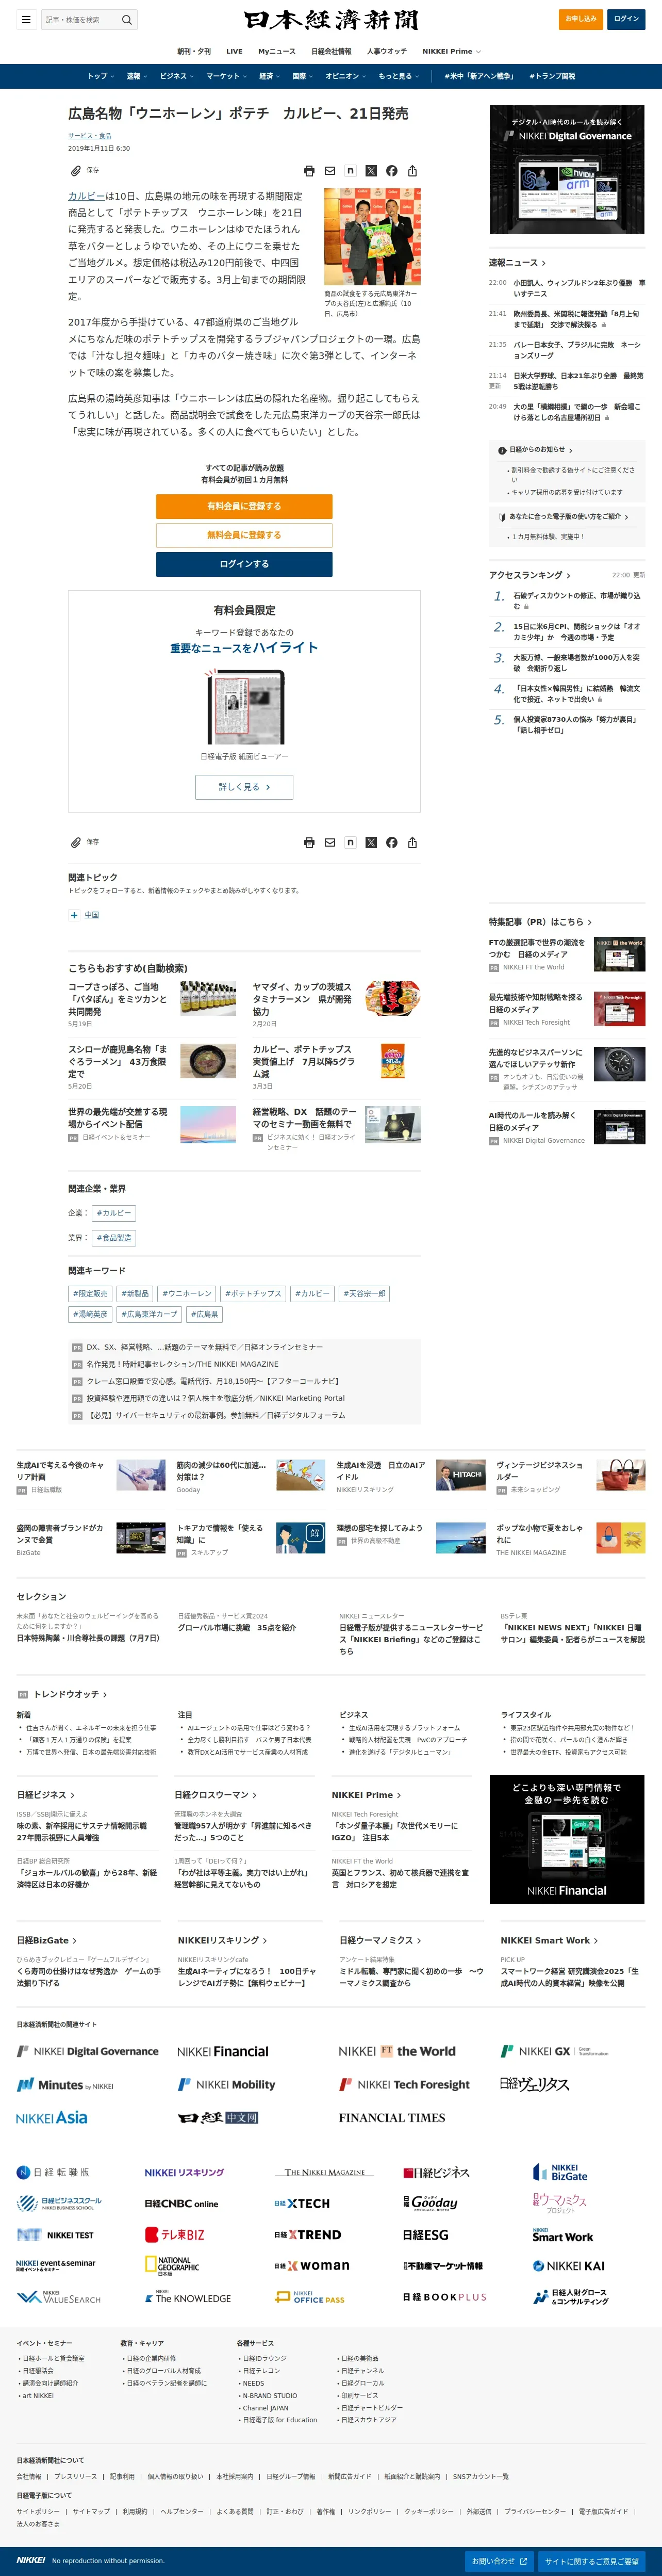Click the print icon below the 有料会員限定 box
The width and height of the screenshot is (662, 2576).
[309, 843]
